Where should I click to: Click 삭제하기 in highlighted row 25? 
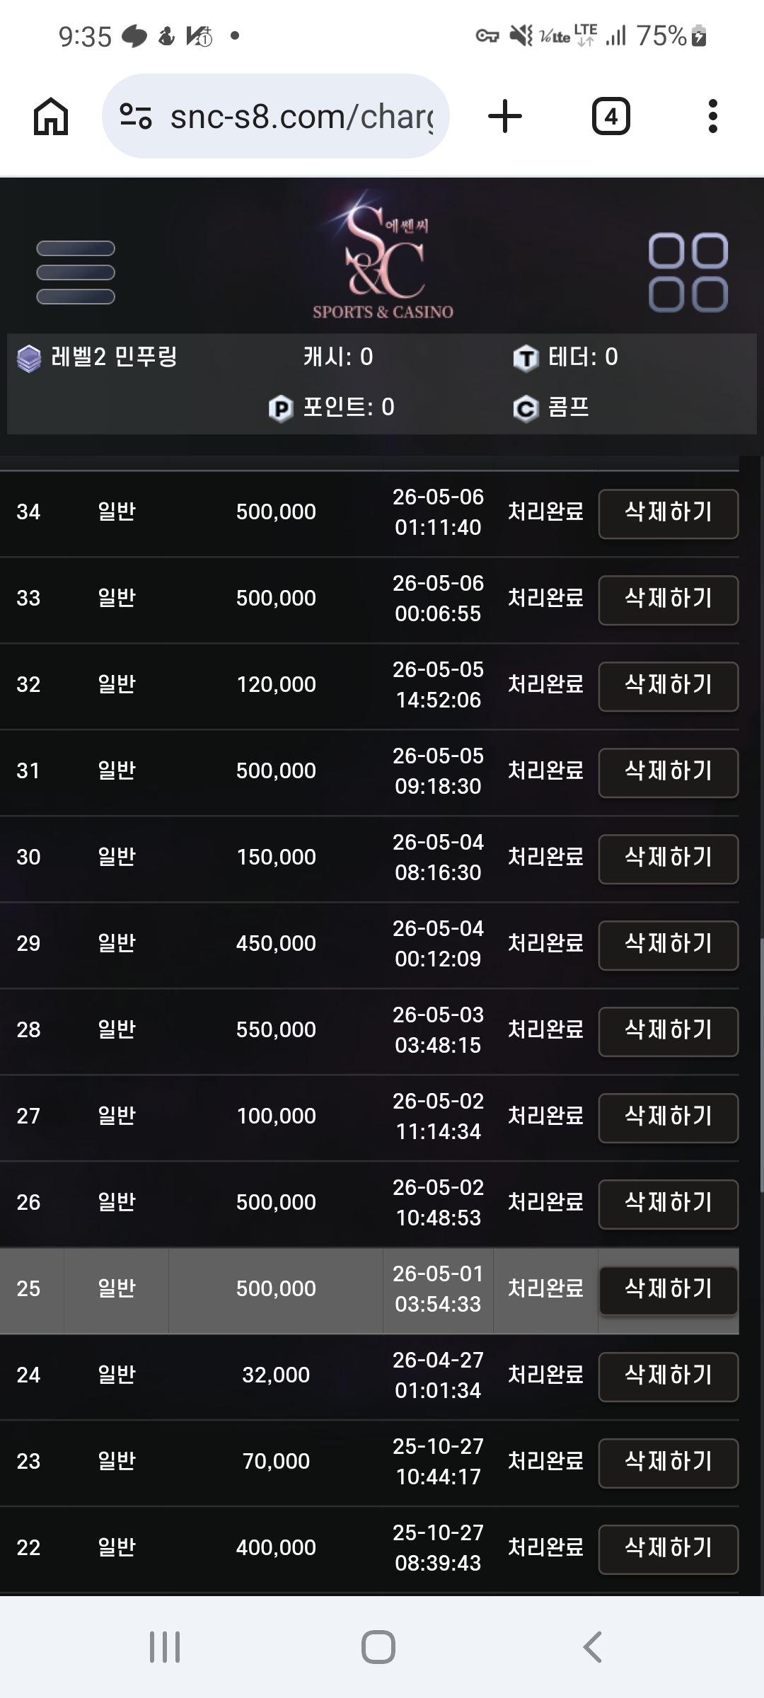pos(668,1290)
